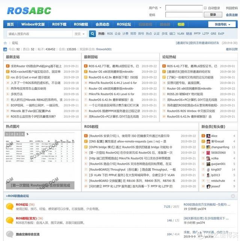This screenshot has width=240, height=241.
Task: Open the ROS下载 nav tab
Action: tap(59, 24)
